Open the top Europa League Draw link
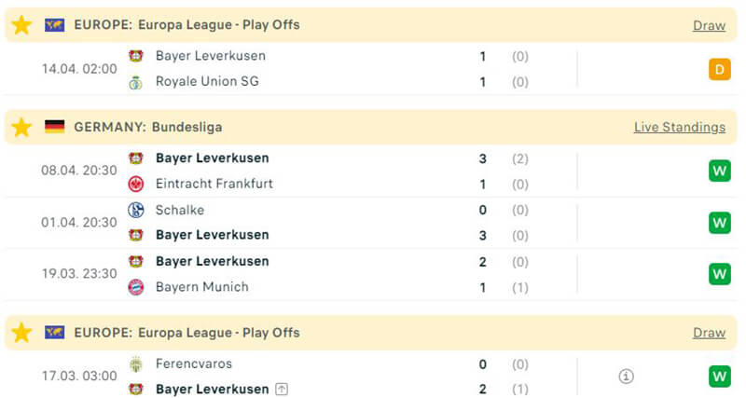 (709, 25)
